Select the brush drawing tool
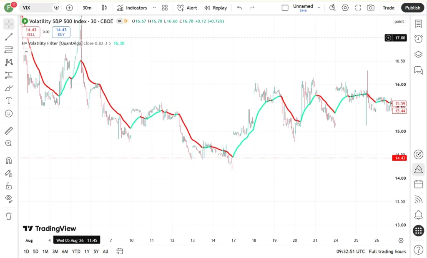Image resolution: width=427 pixels, height=258 pixels. click(x=9, y=88)
